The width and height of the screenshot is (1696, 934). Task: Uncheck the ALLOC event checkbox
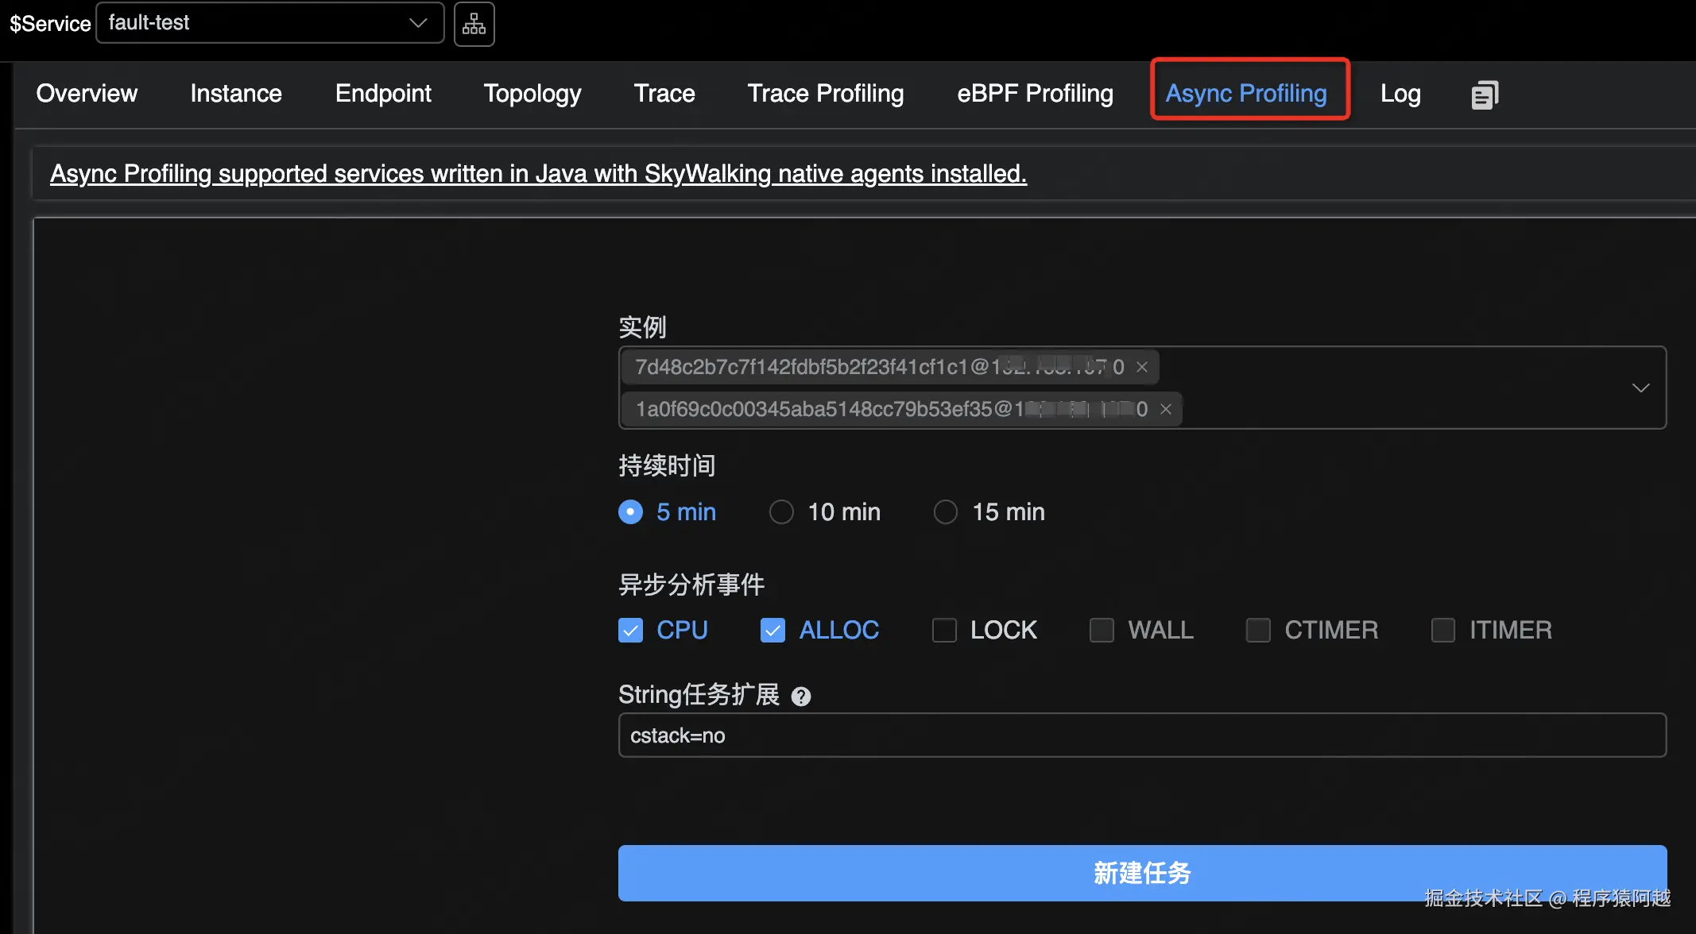tap(772, 630)
